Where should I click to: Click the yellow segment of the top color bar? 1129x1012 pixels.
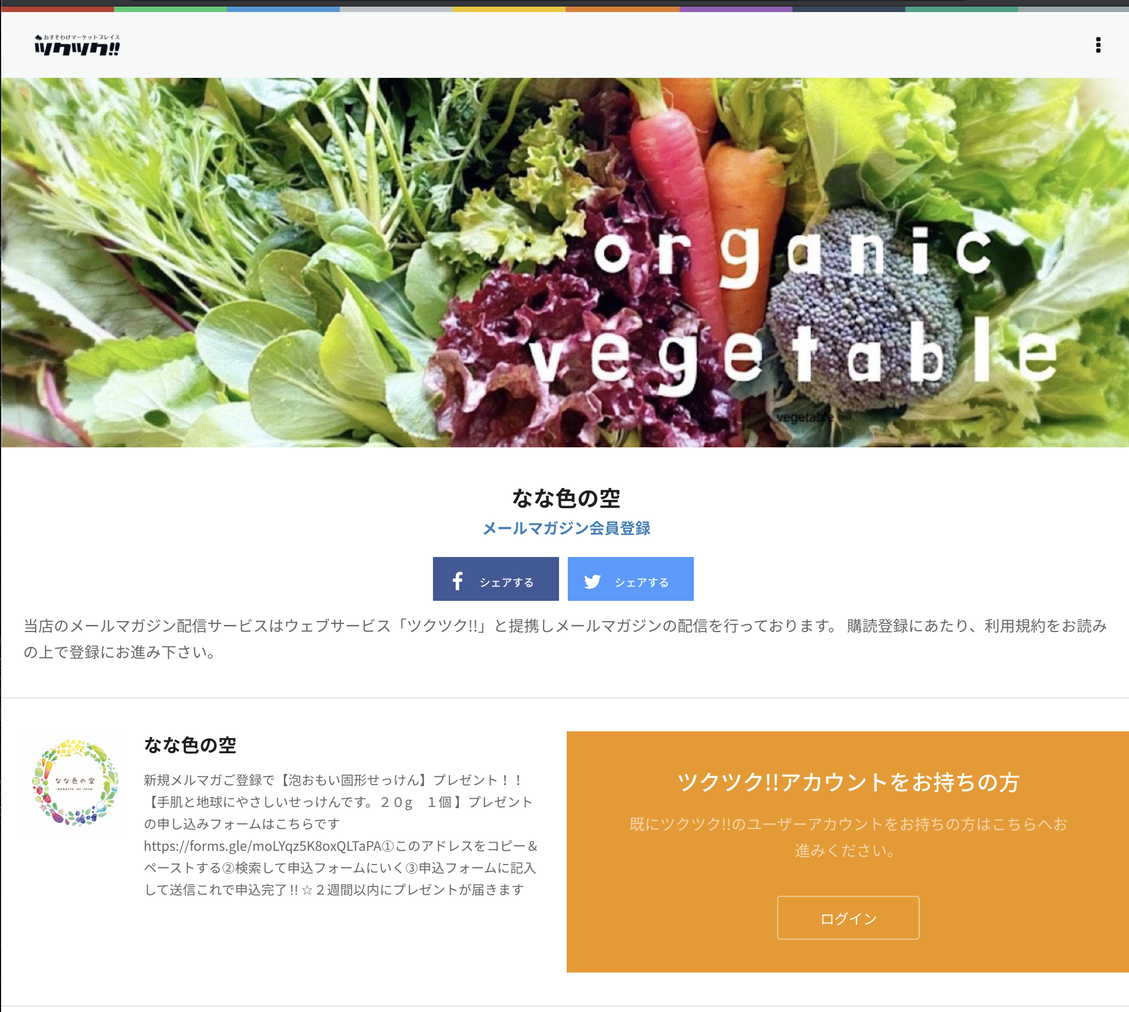[509, 9]
